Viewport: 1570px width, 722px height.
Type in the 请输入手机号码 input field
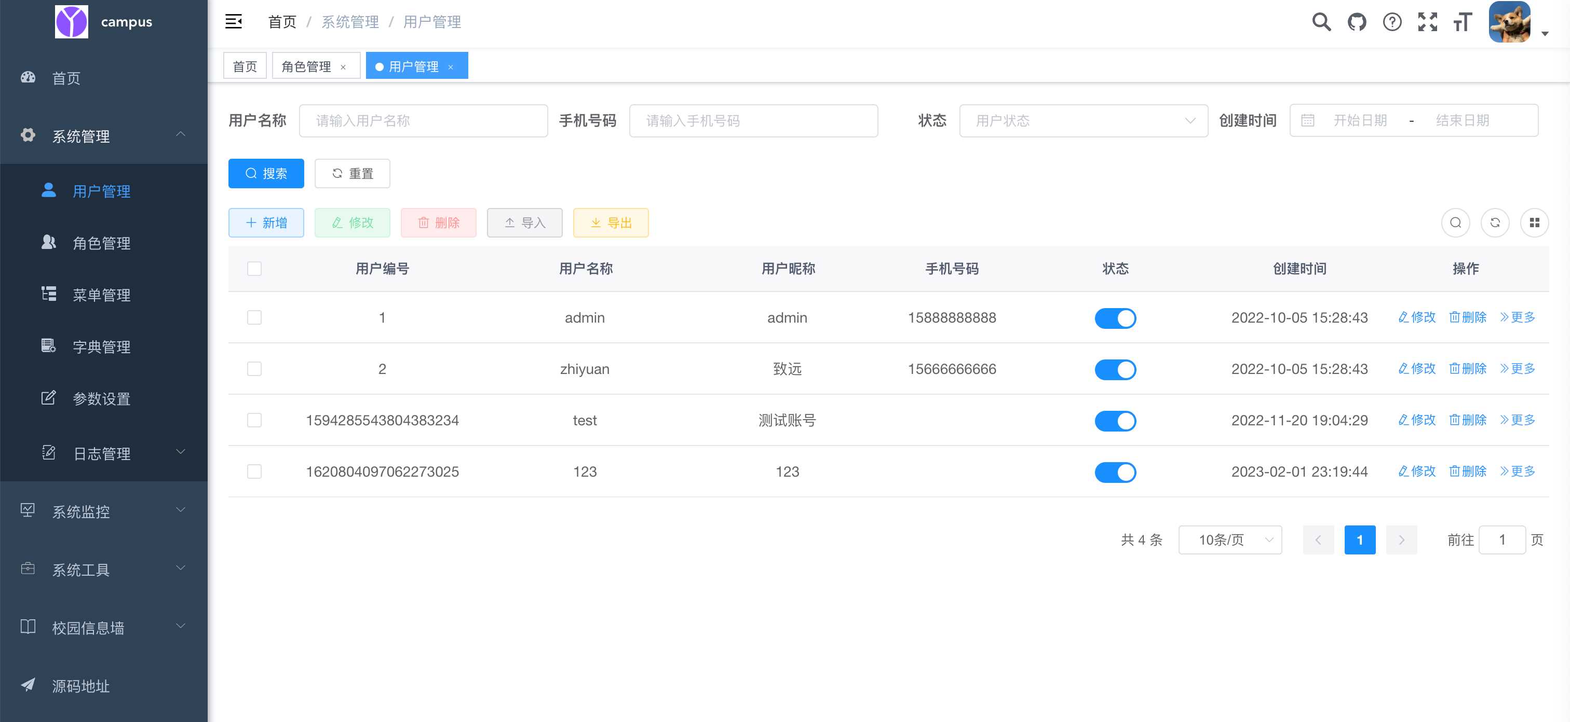(x=753, y=120)
